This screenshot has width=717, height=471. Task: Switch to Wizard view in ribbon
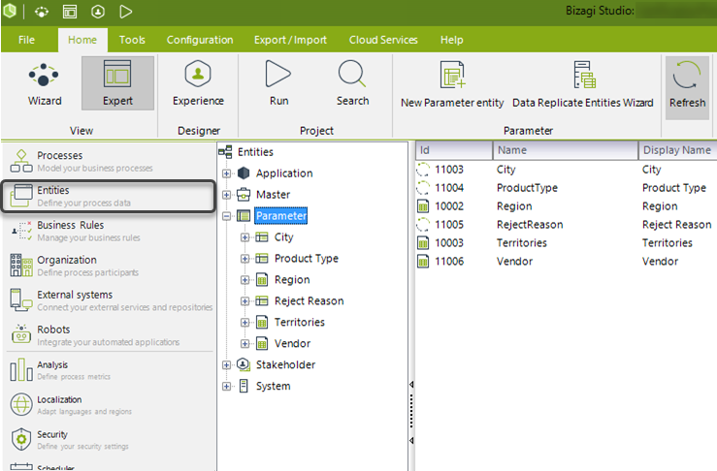[x=44, y=83]
